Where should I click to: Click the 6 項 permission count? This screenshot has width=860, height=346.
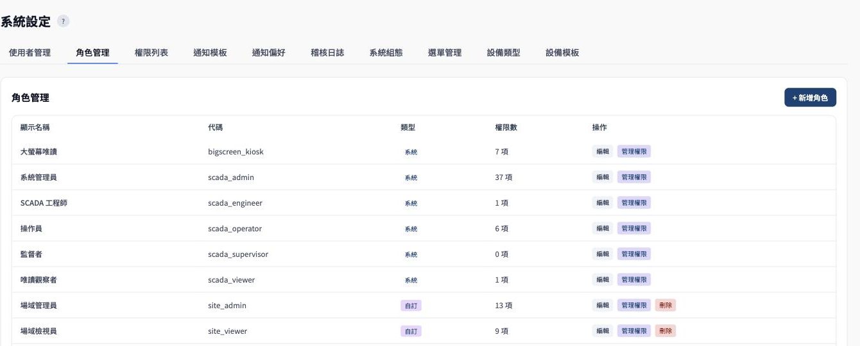pyautogui.click(x=502, y=229)
